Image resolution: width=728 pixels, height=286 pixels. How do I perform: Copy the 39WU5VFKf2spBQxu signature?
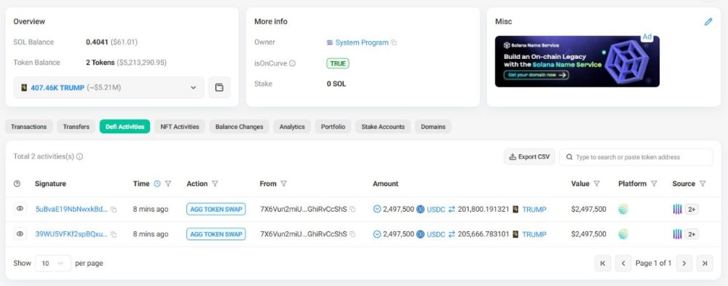114,234
